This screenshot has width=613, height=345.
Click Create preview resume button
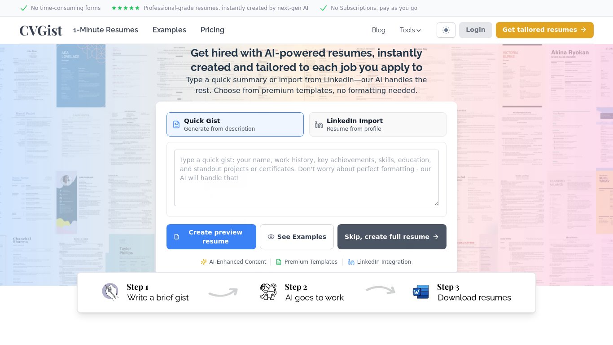[211, 237]
